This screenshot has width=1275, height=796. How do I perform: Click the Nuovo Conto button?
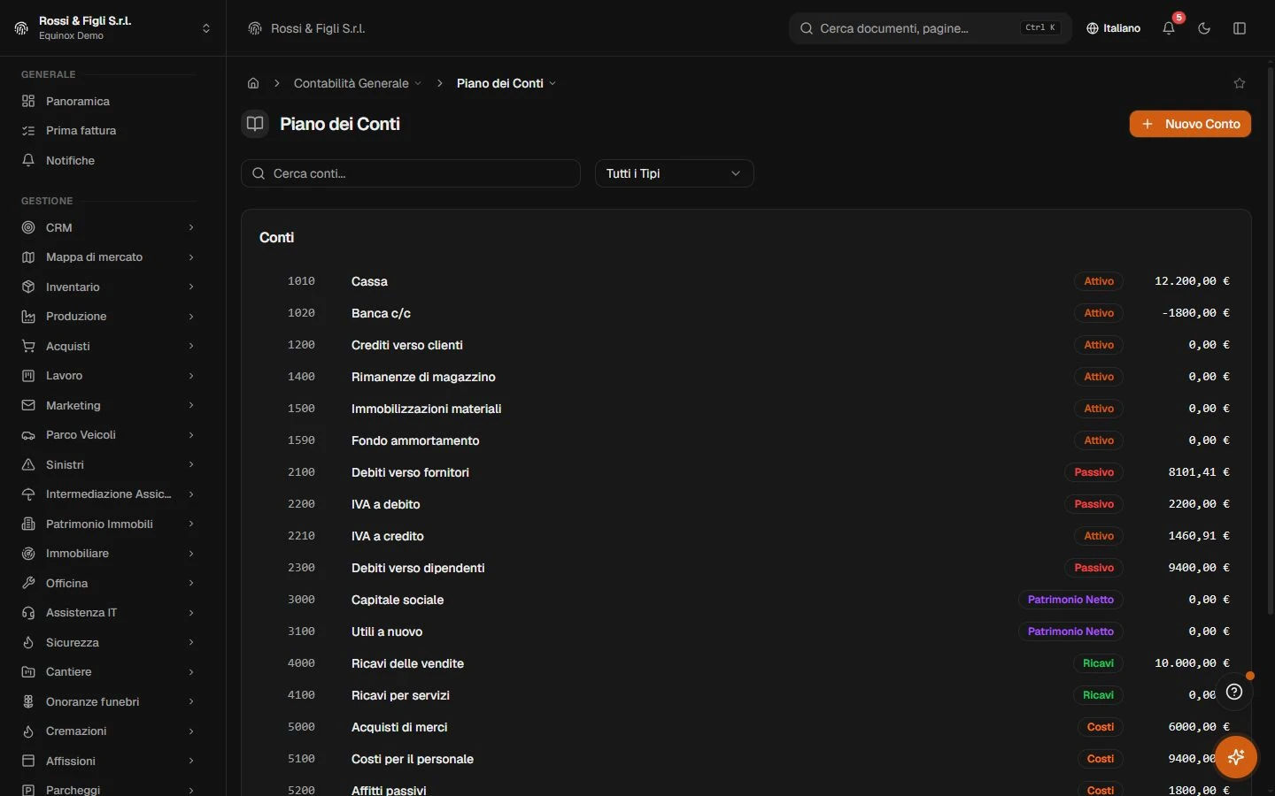[1190, 124]
